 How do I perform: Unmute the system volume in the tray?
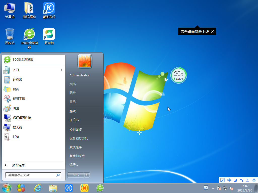tap(231, 188)
